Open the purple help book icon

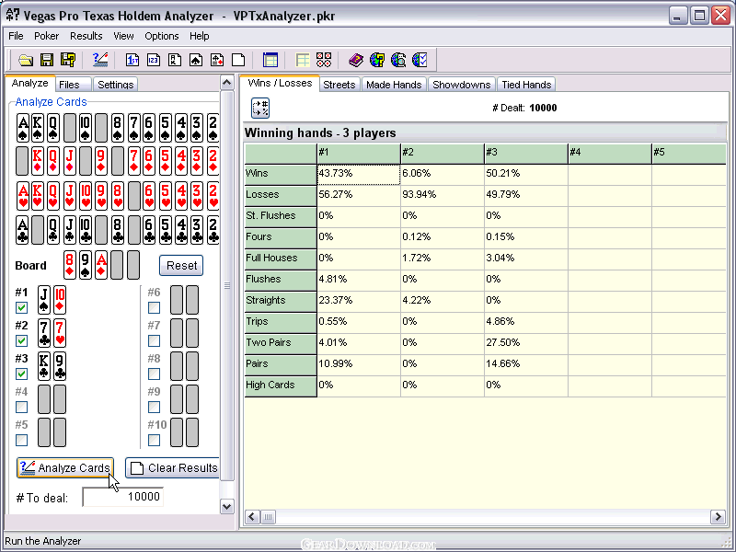356,60
